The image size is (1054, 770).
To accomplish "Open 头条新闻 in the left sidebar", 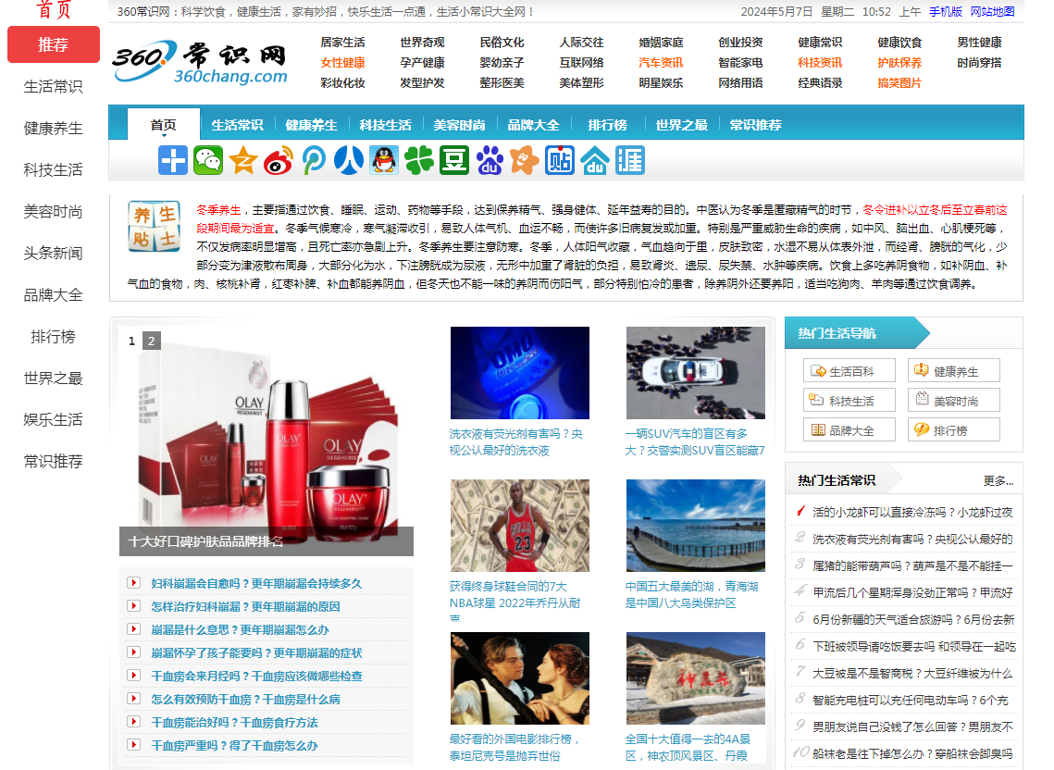I will [x=53, y=254].
